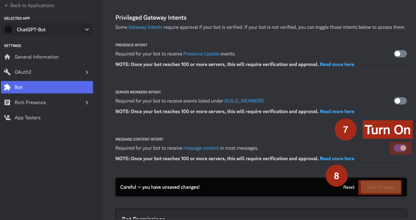Screen dimensions: 416x220
Task: Click the Save Changes button
Action: [380, 187]
